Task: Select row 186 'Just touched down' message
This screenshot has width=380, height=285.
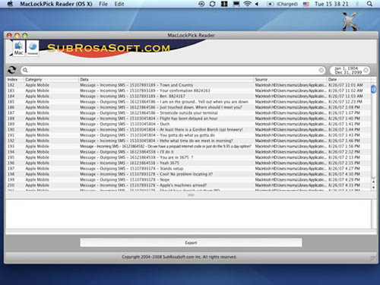Action: (188, 107)
